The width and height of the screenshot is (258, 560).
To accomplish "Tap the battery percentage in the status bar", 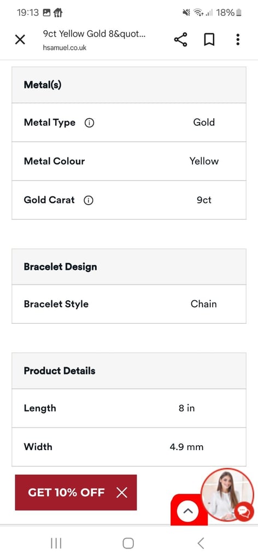I will pyautogui.click(x=225, y=13).
